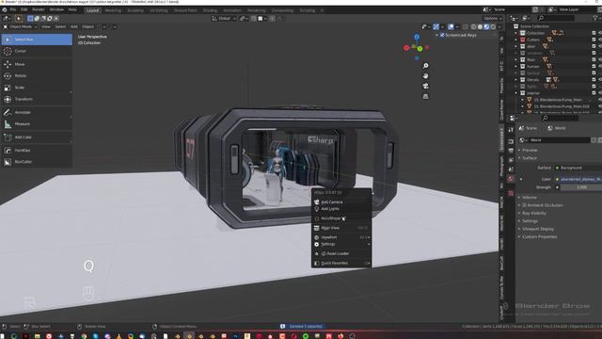Open the Options dropdown in header
The width and height of the screenshot is (602, 339).
(x=493, y=18)
